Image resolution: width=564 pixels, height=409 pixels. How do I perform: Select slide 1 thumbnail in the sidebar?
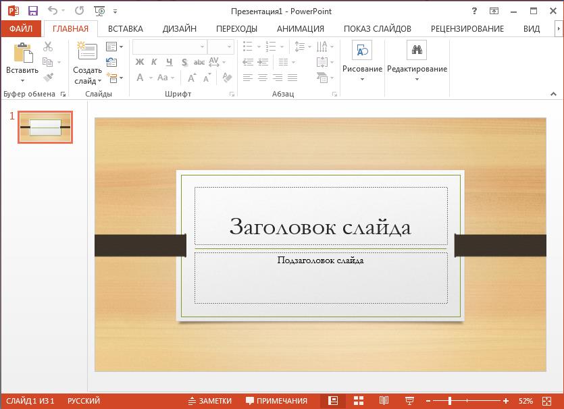click(x=45, y=127)
